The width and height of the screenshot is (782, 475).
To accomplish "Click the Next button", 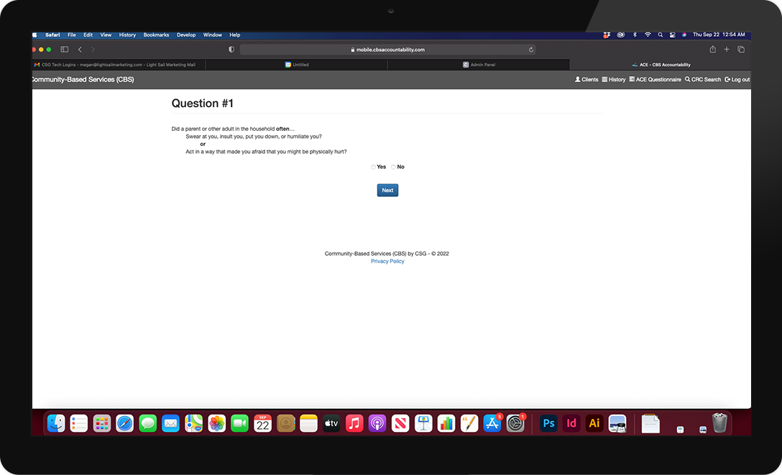I will tap(387, 190).
